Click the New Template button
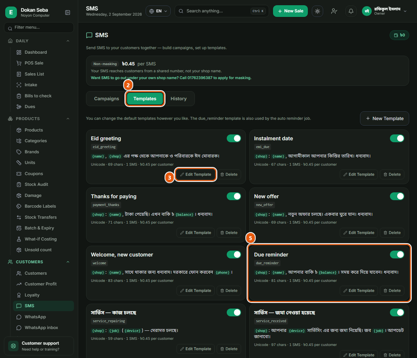Viewport: 417px width, 358px height. coord(384,118)
